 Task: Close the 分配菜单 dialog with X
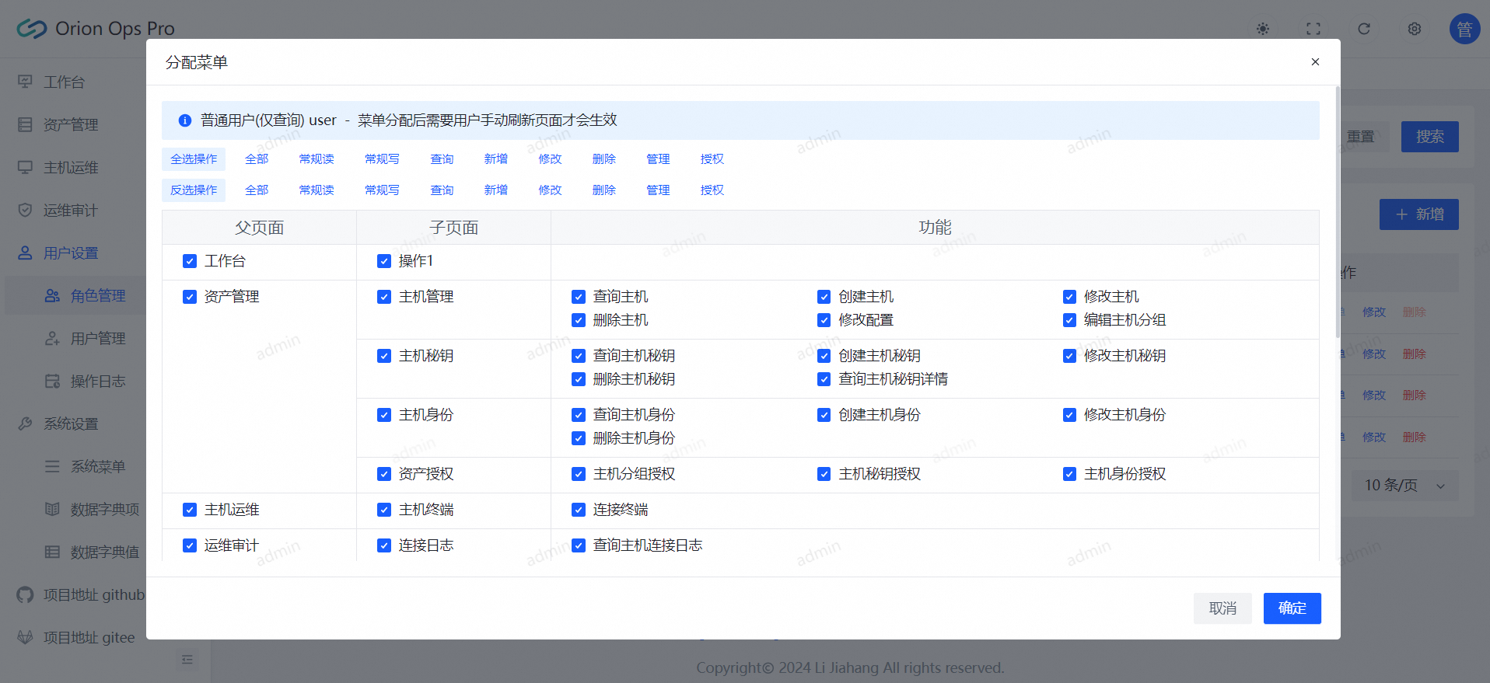[1315, 62]
